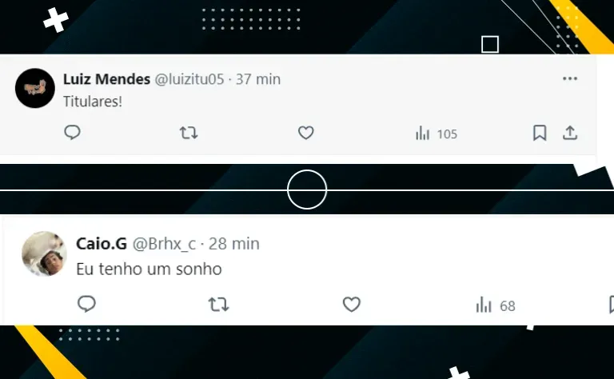This screenshot has width=614, height=379.
Task: Open the Caio.G display name link
Action: (x=102, y=244)
